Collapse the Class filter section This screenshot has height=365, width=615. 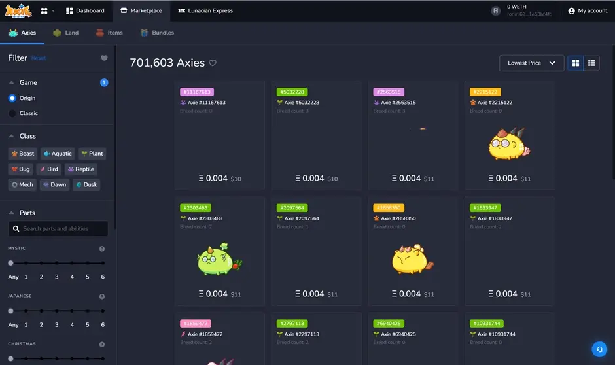11,136
